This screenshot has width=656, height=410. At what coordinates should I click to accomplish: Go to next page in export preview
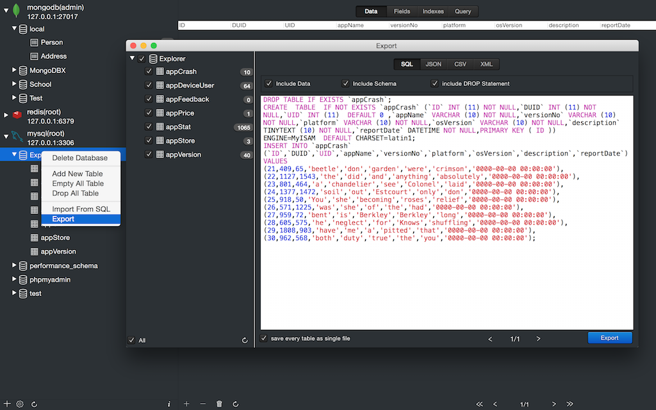pyautogui.click(x=538, y=338)
